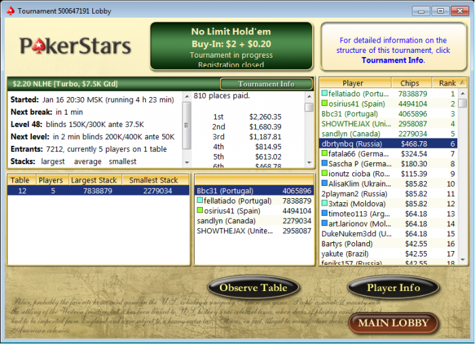
Task: Click the 810 places paid text
Action: tap(222, 96)
